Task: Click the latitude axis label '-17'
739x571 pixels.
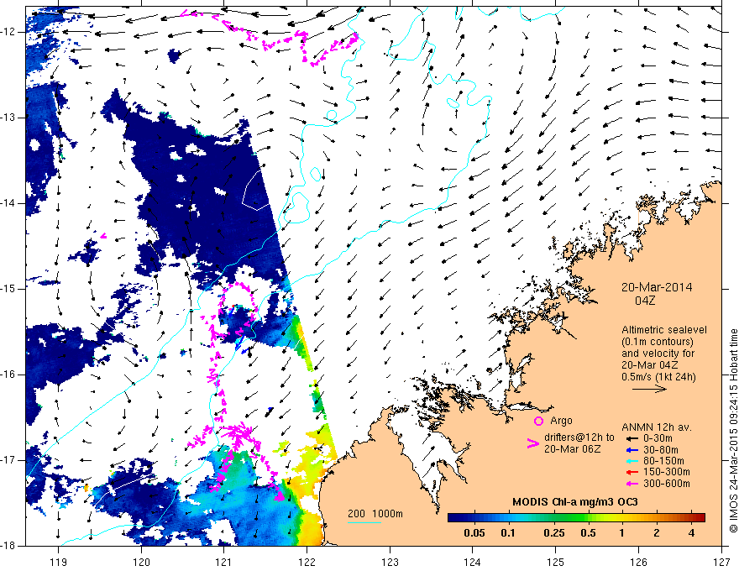Action: tap(9, 460)
